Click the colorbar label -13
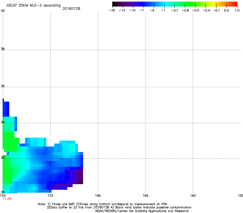Image resolution: width=243 pixels, height=213 pixels. pyautogui.click(x=122, y=10)
